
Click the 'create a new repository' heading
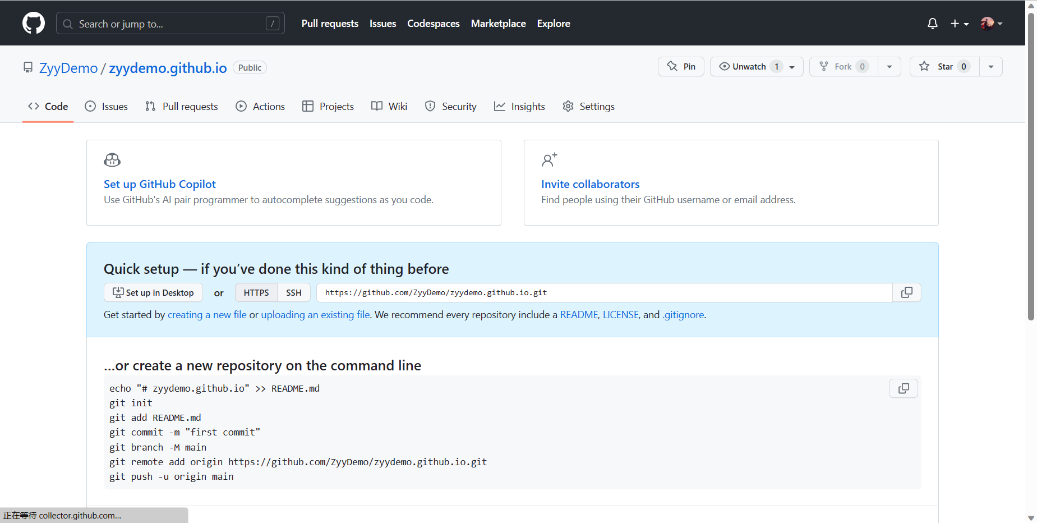point(262,365)
